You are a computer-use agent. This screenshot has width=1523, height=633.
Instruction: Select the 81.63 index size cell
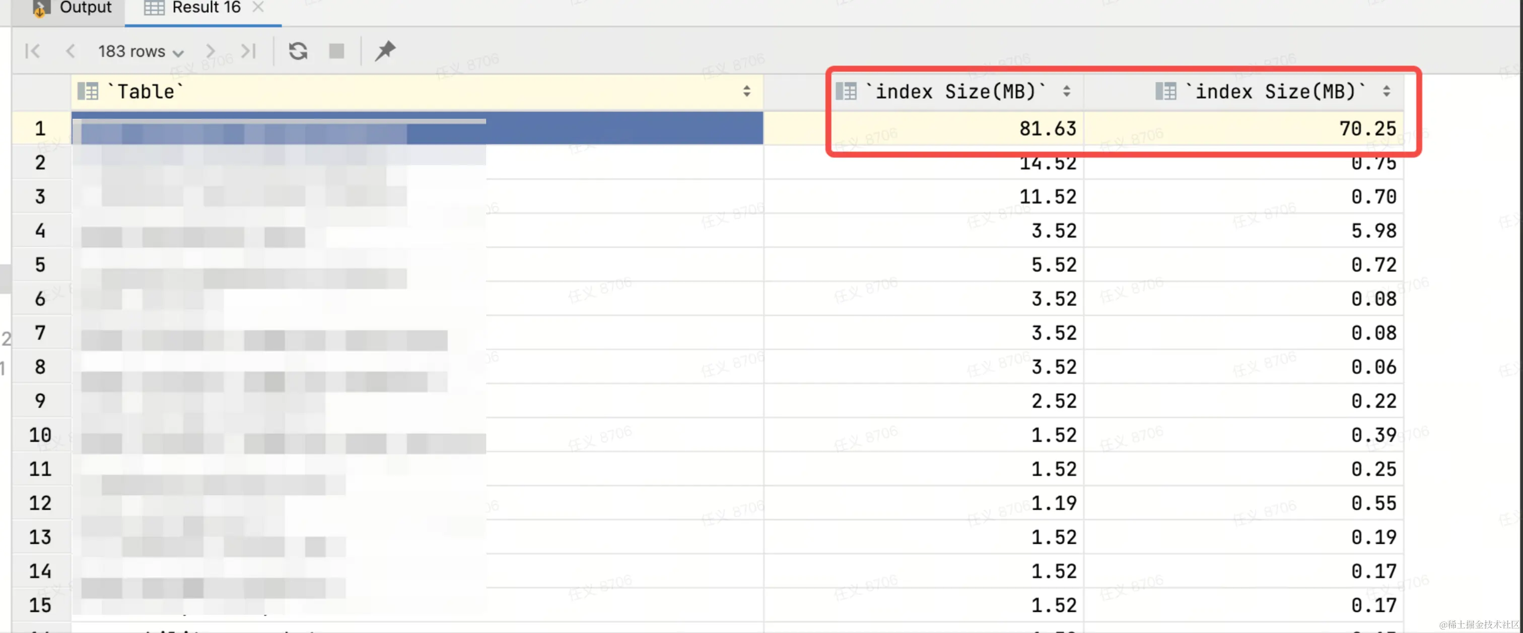point(1047,129)
